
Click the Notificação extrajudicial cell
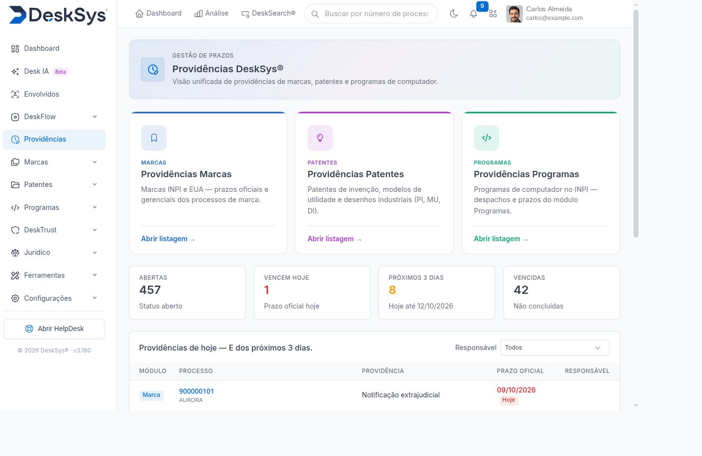pos(401,395)
